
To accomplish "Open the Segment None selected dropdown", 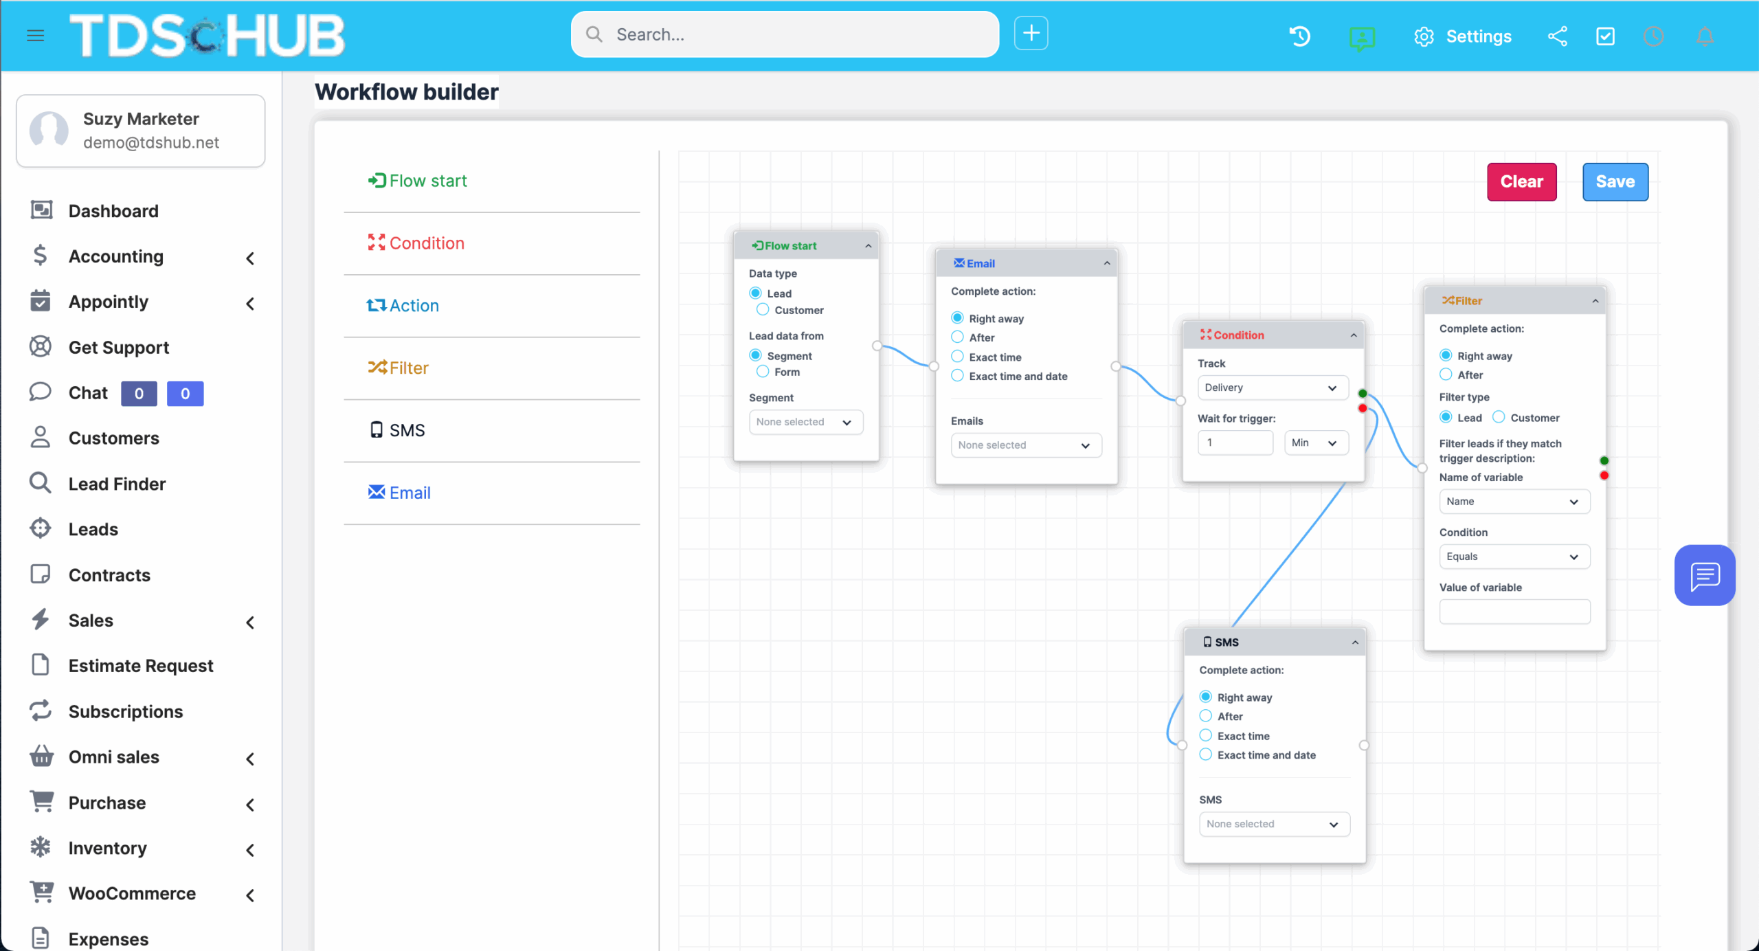I will point(805,422).
